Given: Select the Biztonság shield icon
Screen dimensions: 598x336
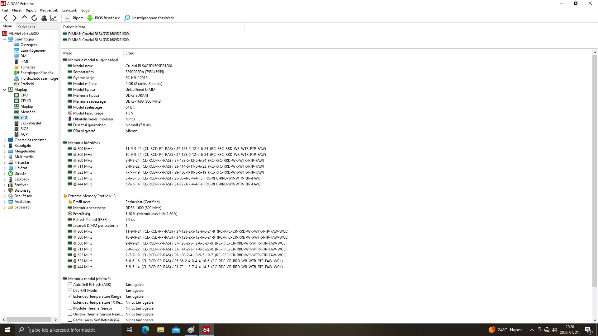Looking at the screenshot, I should click(11, 190).
